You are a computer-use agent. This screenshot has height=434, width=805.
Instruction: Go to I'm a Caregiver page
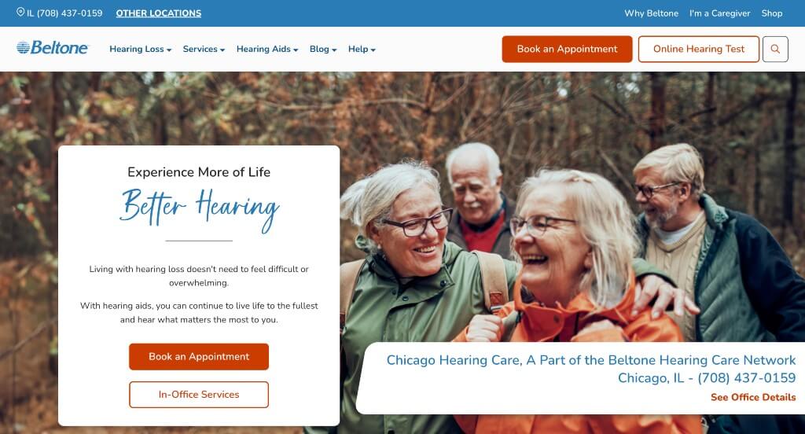(x=720, y=13)
